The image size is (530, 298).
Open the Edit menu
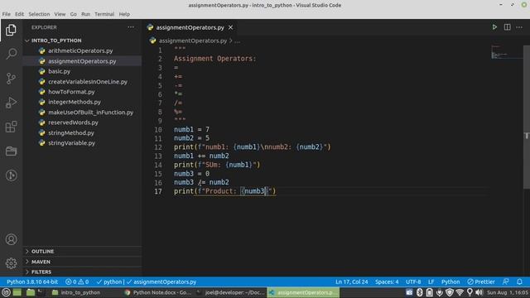coord(19,14)
